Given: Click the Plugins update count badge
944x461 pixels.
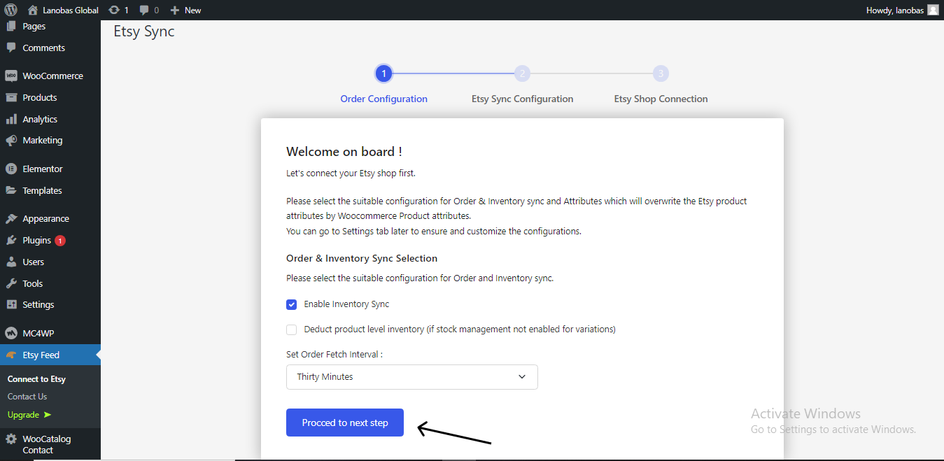Looking at the screenshot, I should [60, 241].
